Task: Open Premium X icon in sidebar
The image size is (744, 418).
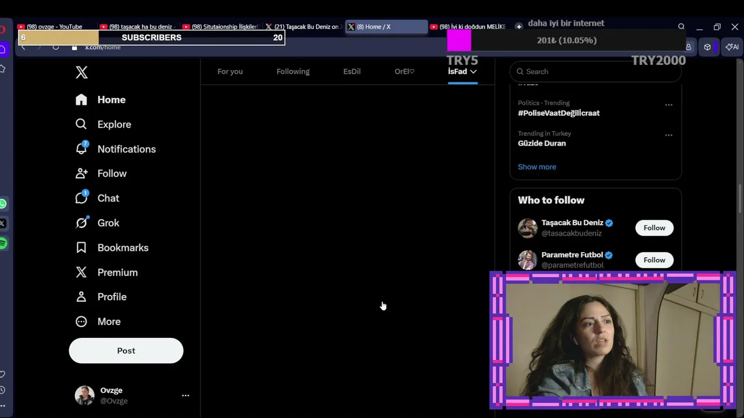Action: pos(81,272)
